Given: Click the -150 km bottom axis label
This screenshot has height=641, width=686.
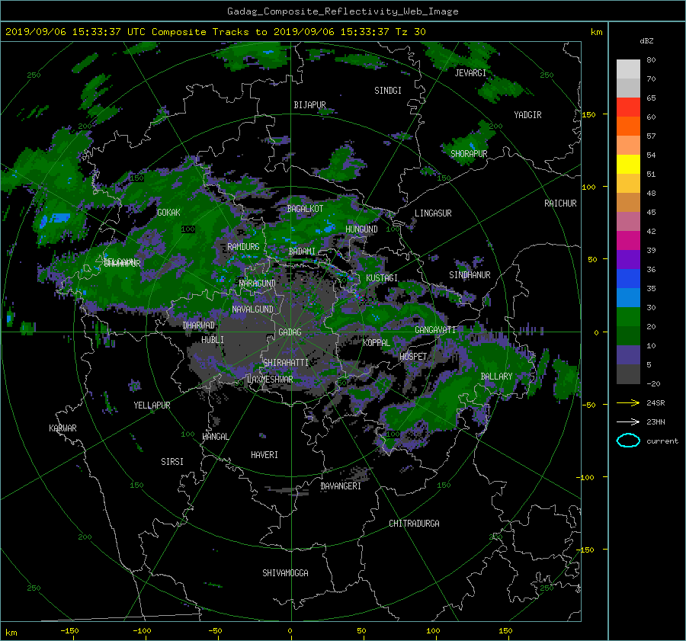Looking at the screenshot, I should [x=69, y=630].
